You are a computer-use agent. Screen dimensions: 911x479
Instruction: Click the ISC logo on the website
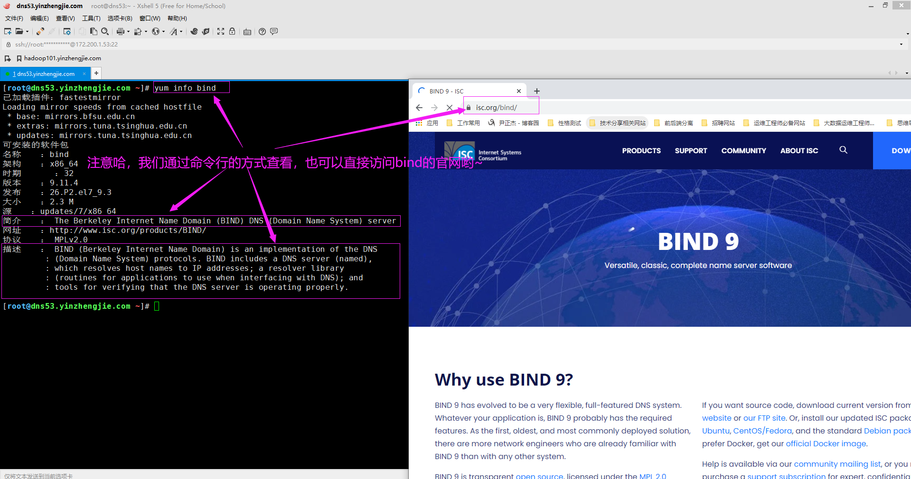(483, 151)
